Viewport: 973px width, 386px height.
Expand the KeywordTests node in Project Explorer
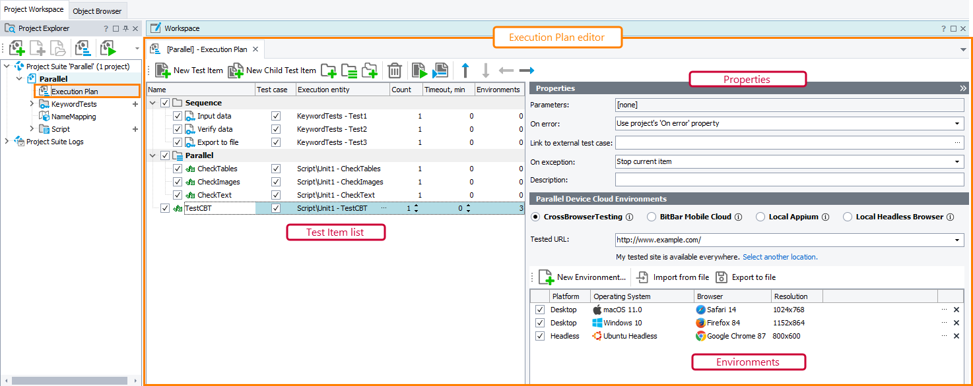tap(31, 104)
